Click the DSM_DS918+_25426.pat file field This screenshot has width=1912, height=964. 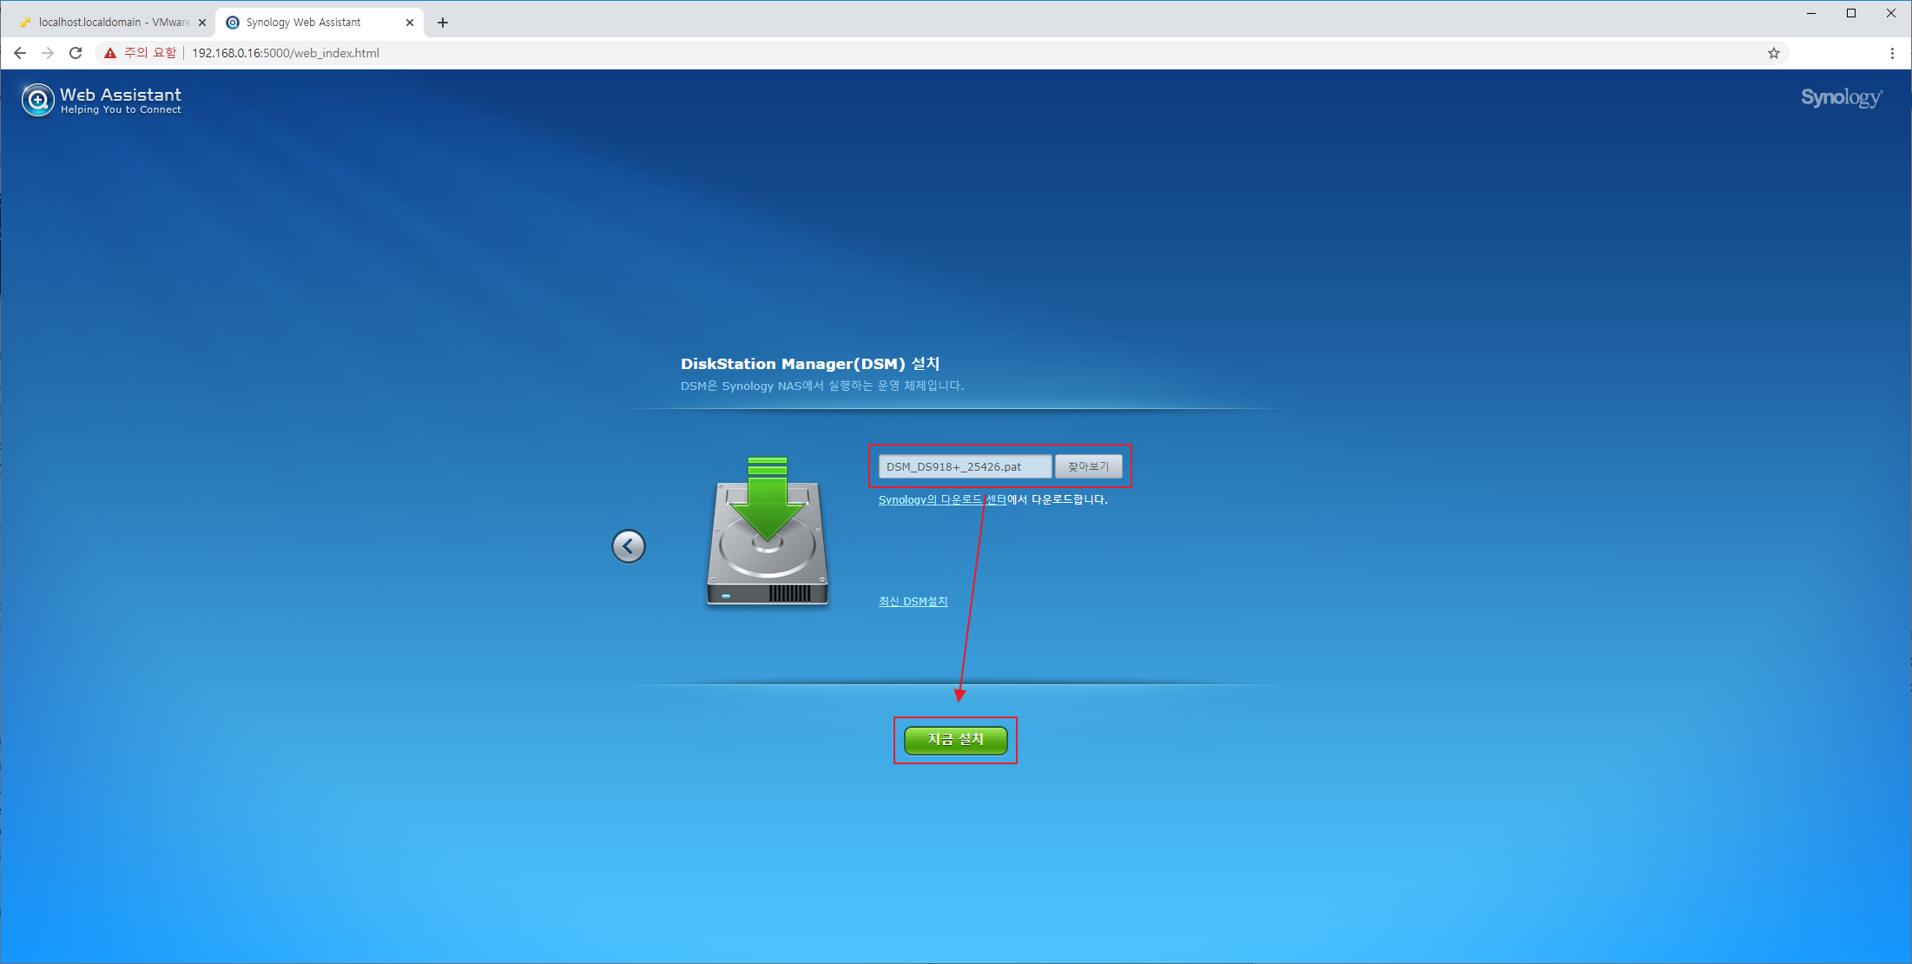click(x=964, y=466)
